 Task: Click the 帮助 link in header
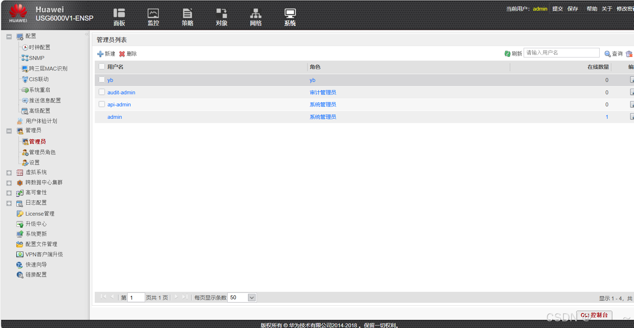592,9
